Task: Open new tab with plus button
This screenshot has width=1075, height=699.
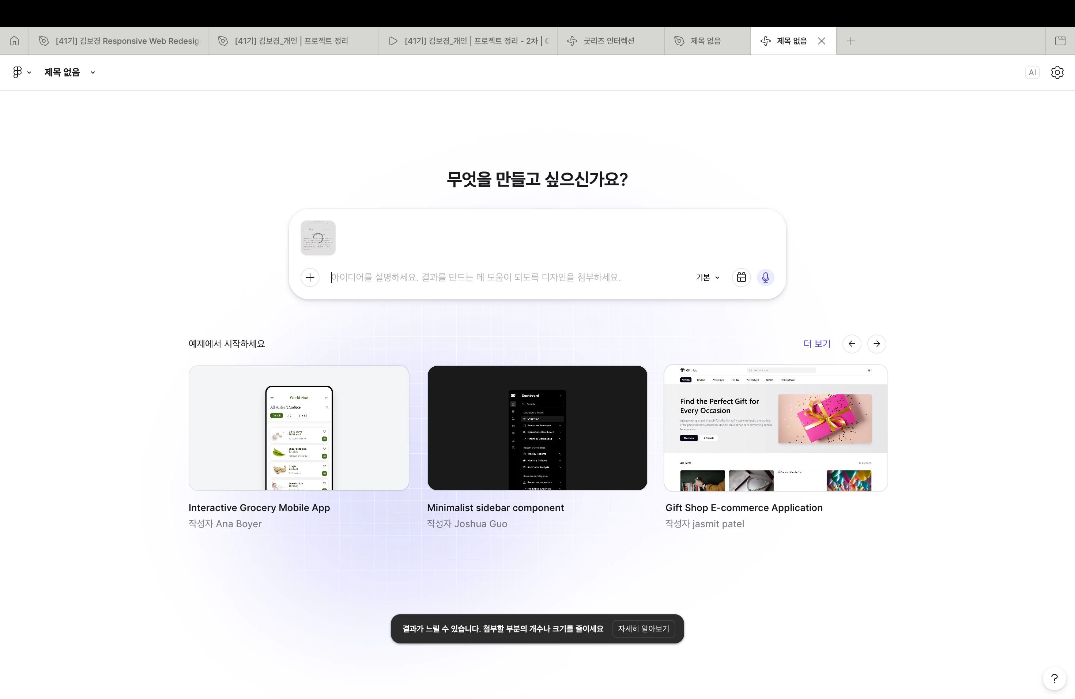Action: tap(850, 41)
